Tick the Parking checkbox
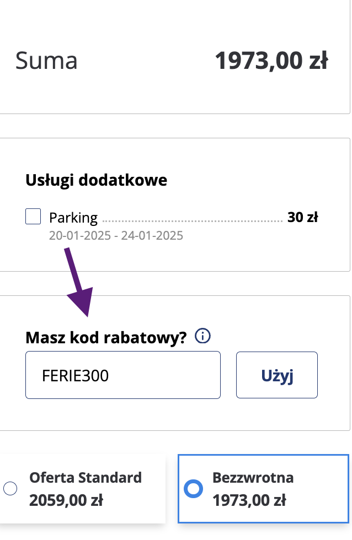The width and height of the screenshot is (352, 540). (x=33, y=216)
